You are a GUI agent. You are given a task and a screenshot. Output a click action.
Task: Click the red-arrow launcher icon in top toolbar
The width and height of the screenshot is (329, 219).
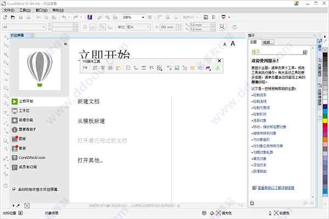point(223,17)
